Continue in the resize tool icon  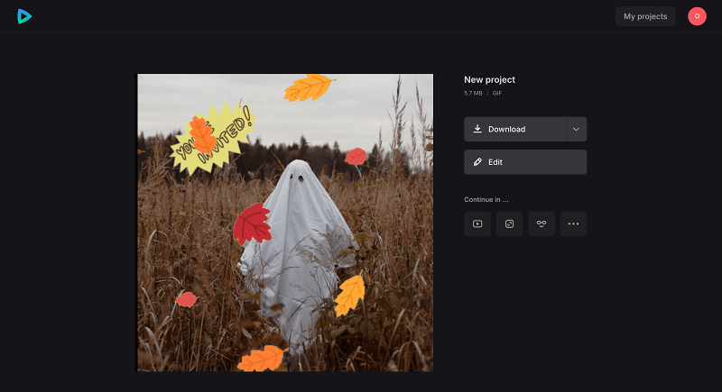(509, 223)
